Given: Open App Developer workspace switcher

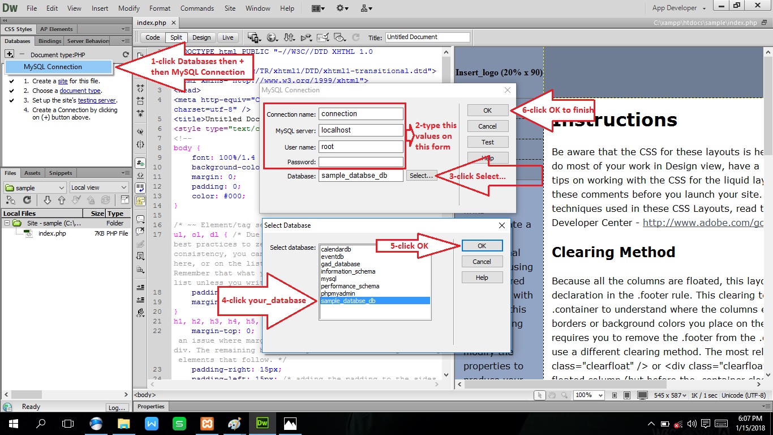Looking at the screenshot, I should (678, 8).
